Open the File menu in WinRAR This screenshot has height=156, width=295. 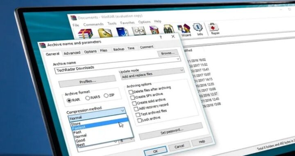pos(76,25)
